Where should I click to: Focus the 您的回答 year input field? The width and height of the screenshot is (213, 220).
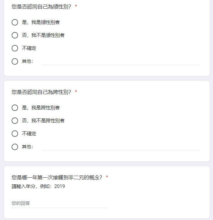click(59, 203)
